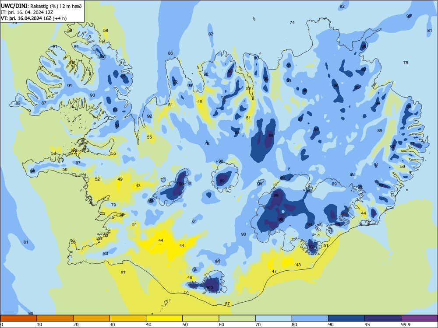This screenshot has width=438, height=328.
Task: Click the '46' humidity value on map
Action: 190,278
